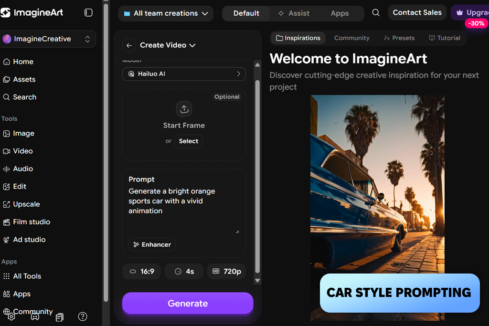Click the Start Frame upload icon
This screenshot has height=326, width=489.
(x=184, y=109)
